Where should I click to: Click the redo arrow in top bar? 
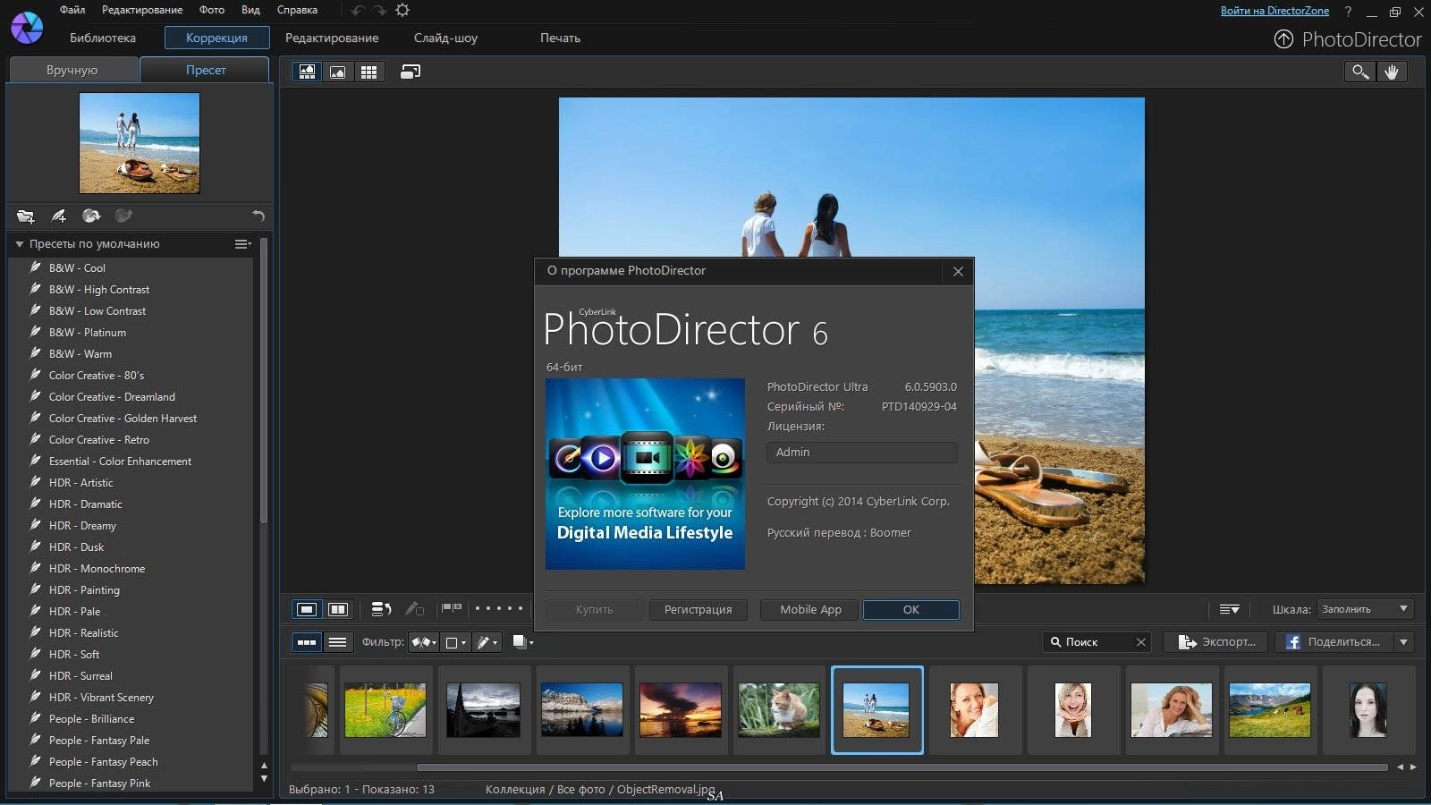(380, 10)
